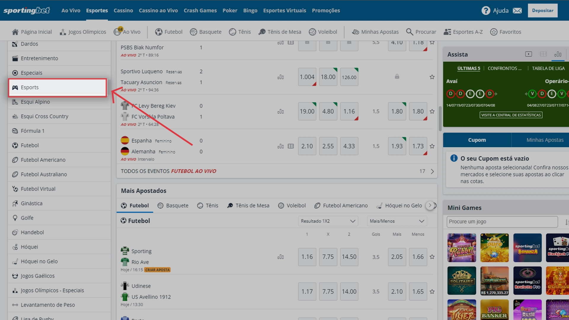Switch to the Minhas Apostas tab
The image size is (569, 320).
545,140
